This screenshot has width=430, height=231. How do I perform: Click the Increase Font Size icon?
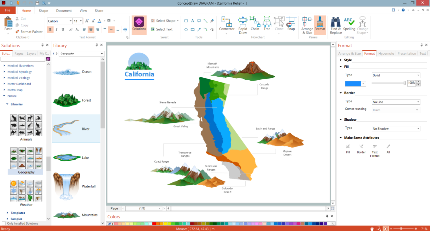click(x=87, y=21)
